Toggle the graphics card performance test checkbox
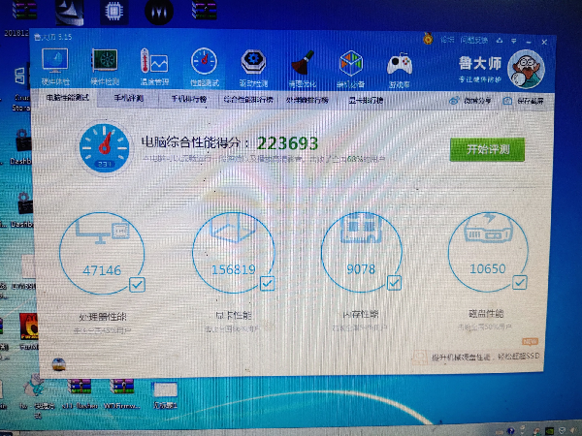This screenshot has height=436, width=582. point(268,284)
